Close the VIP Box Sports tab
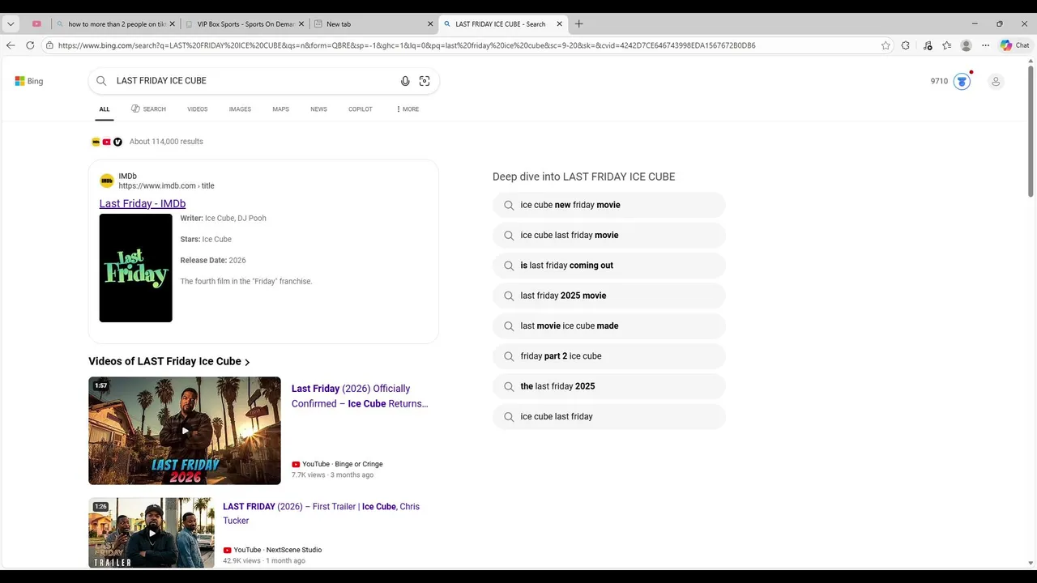Image resolution: width=1037 pixels, height=583 pixels. click(x=301, y=24)
